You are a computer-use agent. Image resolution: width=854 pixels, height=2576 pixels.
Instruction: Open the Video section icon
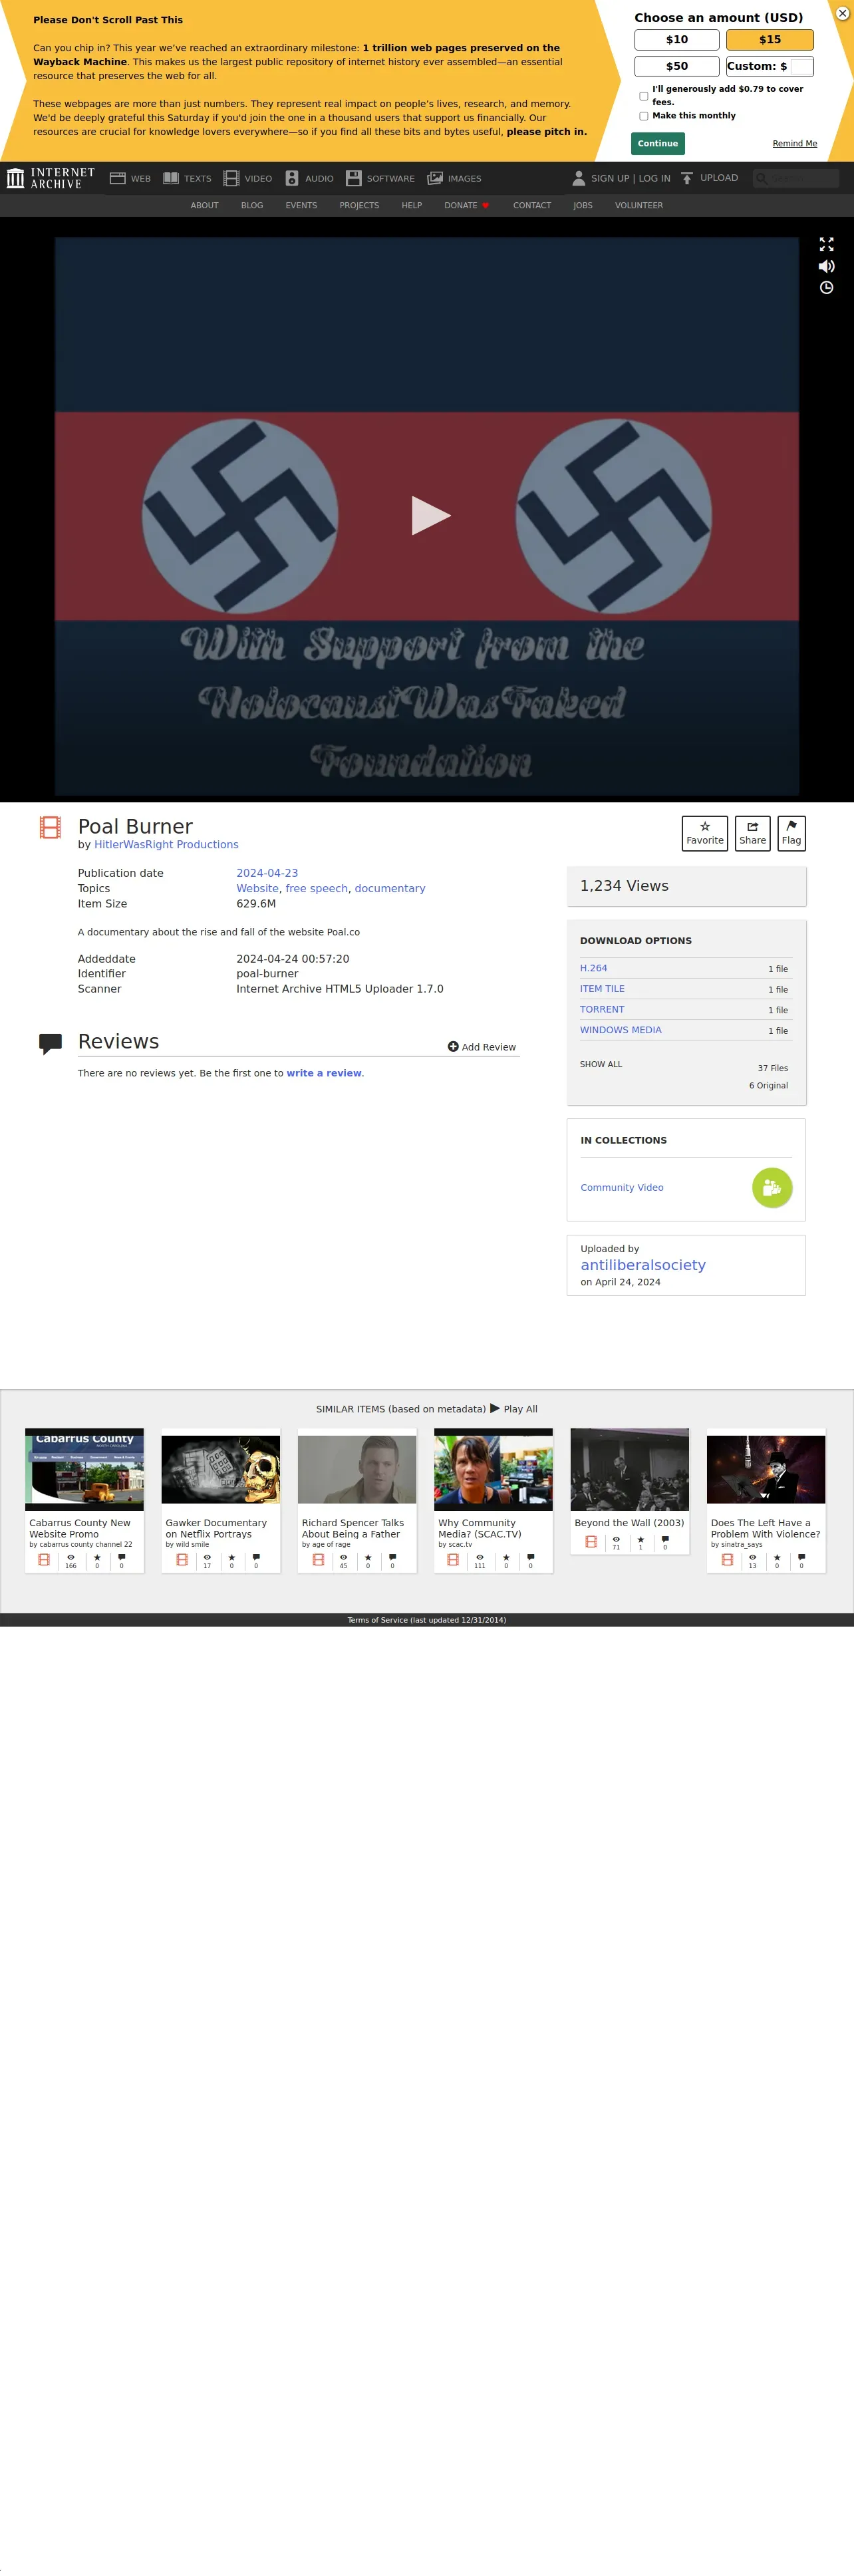pyautogui.click(x=231, y=178)
